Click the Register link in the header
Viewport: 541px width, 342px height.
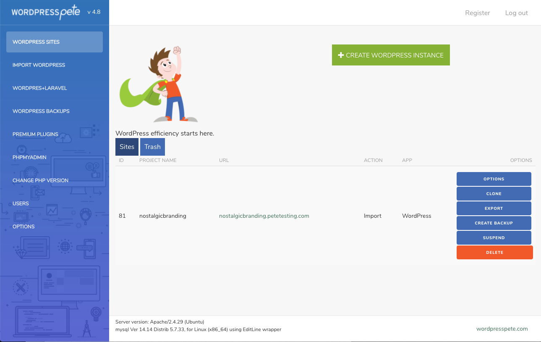(x=477, y=13)
